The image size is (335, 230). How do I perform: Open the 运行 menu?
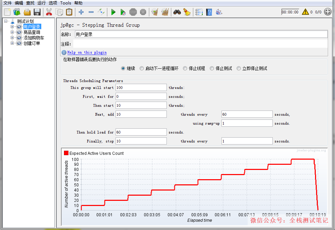click(x=42, y=3)
